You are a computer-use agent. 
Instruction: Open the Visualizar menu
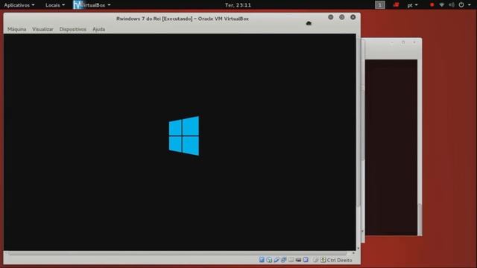click(x=42, y=29)
